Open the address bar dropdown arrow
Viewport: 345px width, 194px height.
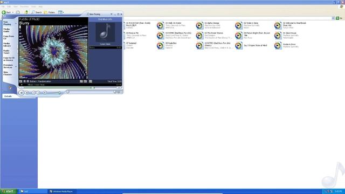pos(333,18)
